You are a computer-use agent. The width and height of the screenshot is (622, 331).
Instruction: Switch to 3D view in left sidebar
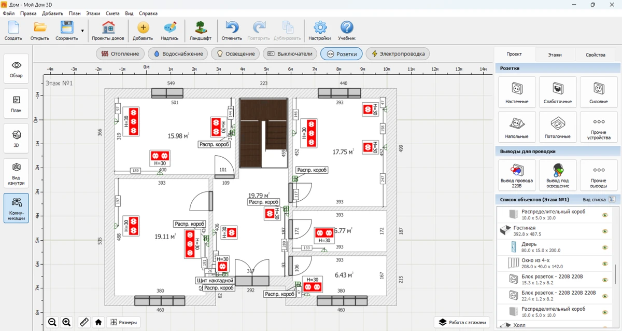pyautogui.click(x=16, y=138)
